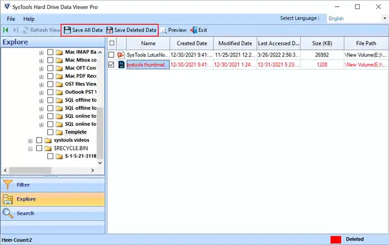Viewport: 389px width, 245px height.
Task: Click the Search magnifier icon
Action: [x=8, y=213]
